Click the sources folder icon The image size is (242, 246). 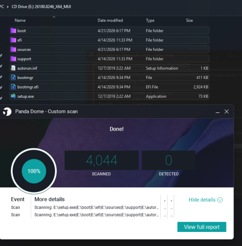[x=13, y=49]
